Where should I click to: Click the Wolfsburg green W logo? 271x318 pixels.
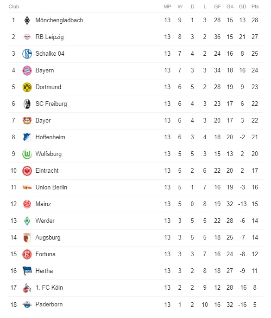click(x=27, y=154)
